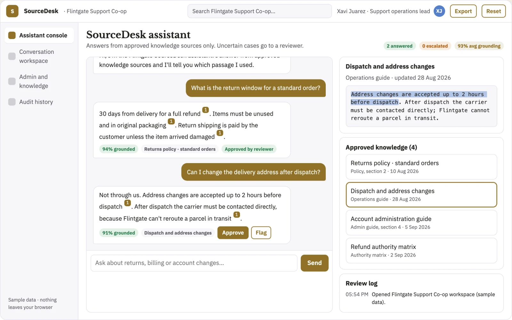Click the '93% avg grounding' stat pill

click(479, 46)
